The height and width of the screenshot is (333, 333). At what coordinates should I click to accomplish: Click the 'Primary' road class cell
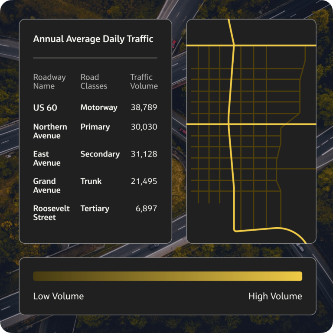(x=95, y=127)
